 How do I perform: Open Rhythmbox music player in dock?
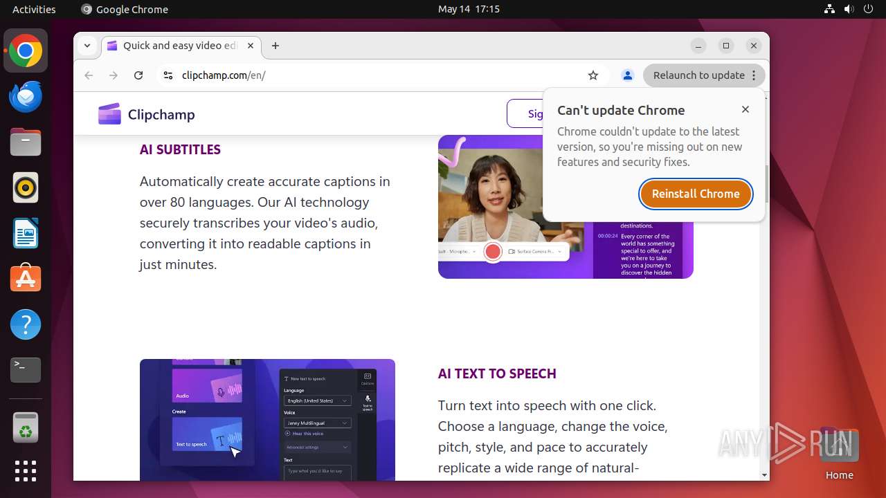pyautogui.click(x=26, y=187)
